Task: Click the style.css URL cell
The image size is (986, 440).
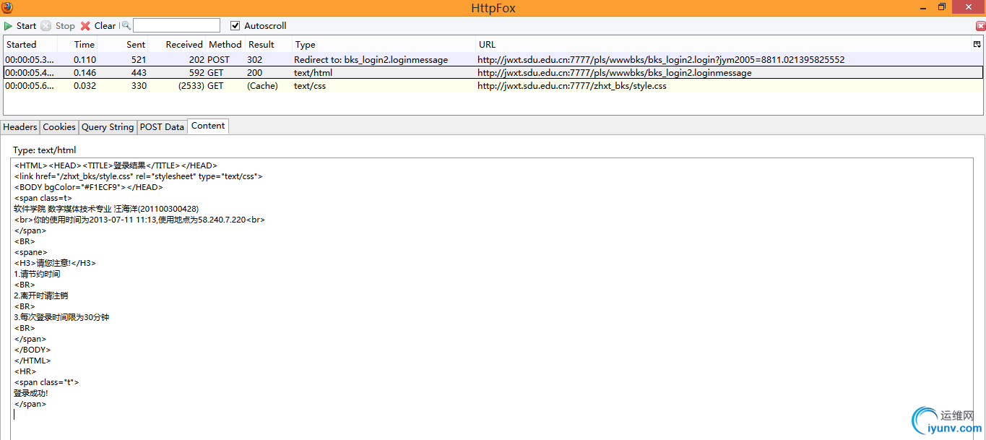Action: coord(571,86)
